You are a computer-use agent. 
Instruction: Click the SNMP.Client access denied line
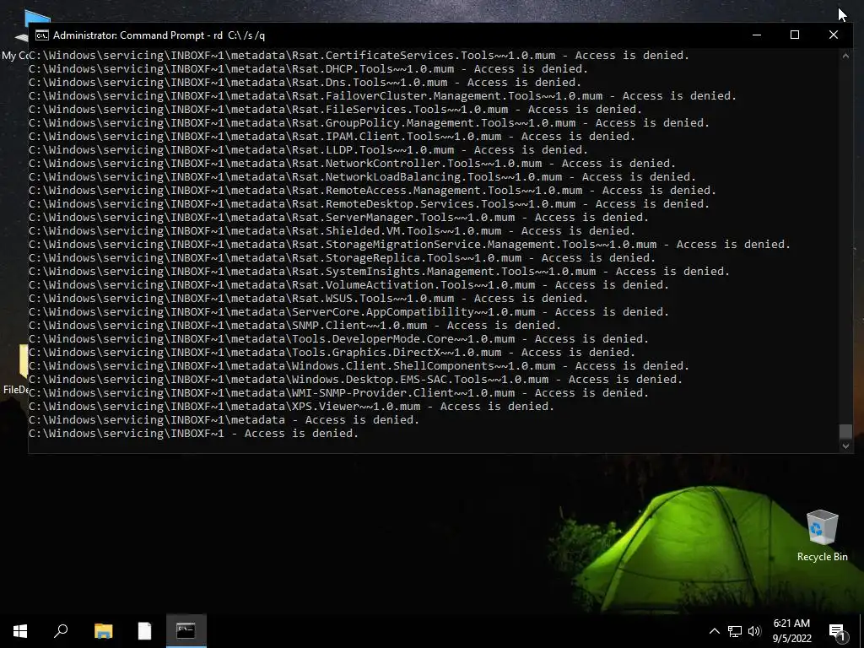[295, 325]
